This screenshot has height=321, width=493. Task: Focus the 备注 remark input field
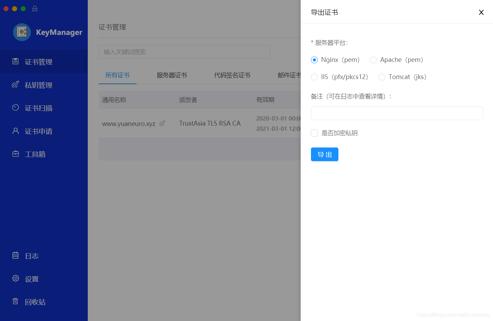(397, 113)
